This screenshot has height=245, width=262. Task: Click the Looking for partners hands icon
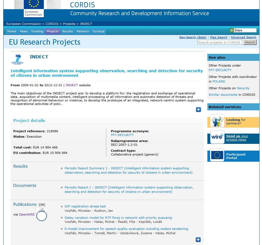click(x=217, y=121)
